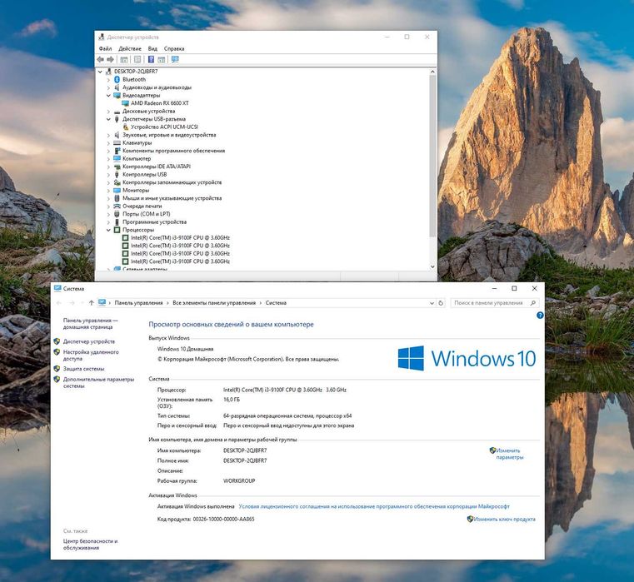Collapse the DESKTOP-2QJBFR7 root node
634x582 pixels.
click(100, 72)
